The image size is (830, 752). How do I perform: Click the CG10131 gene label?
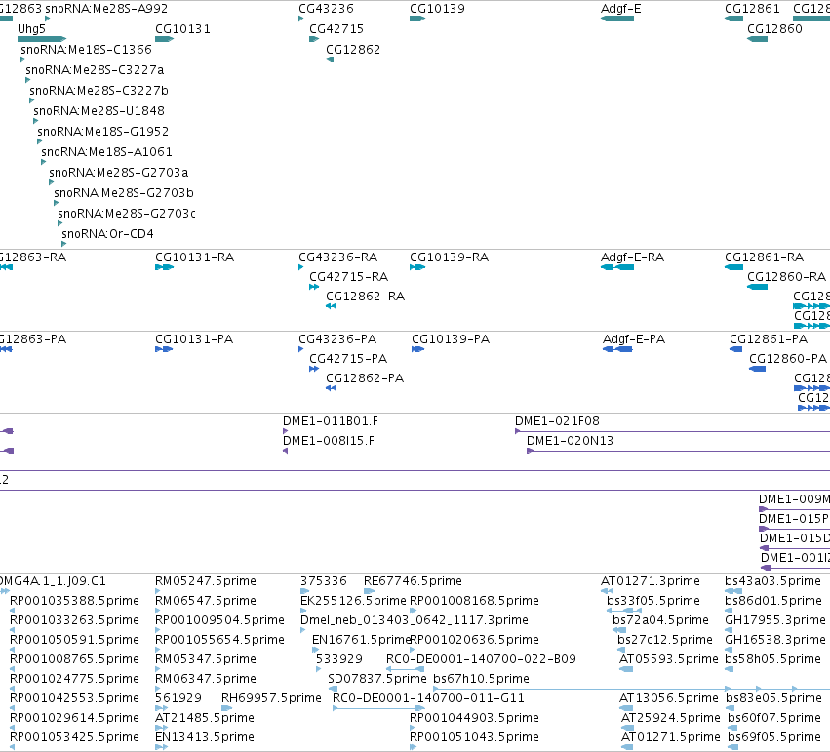182,29
